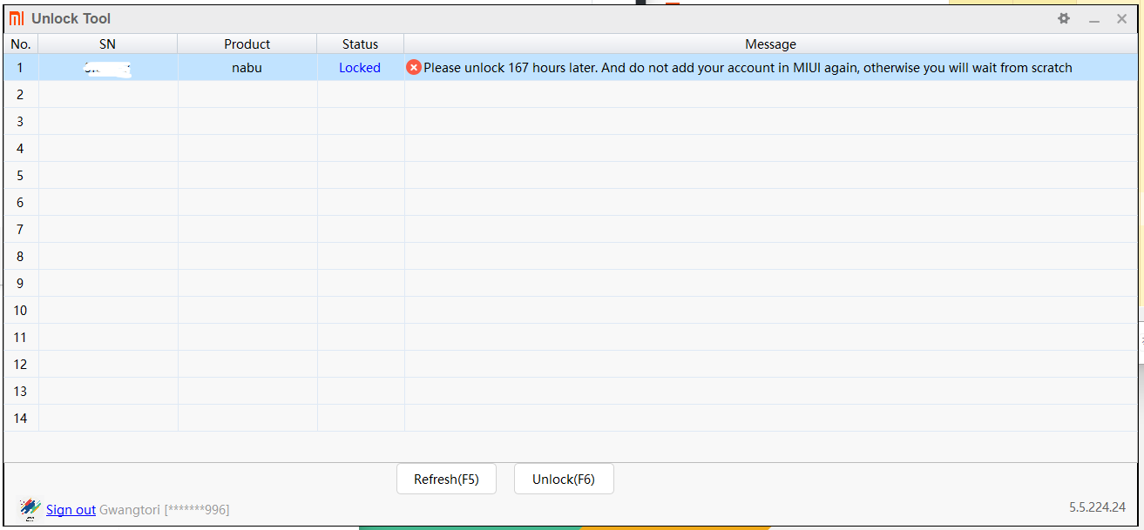Image resolution: width=1144 pixels, height=530 pixels.
Task: Click the account avatar icon near Sign out
Action: [x=30, y=508]
